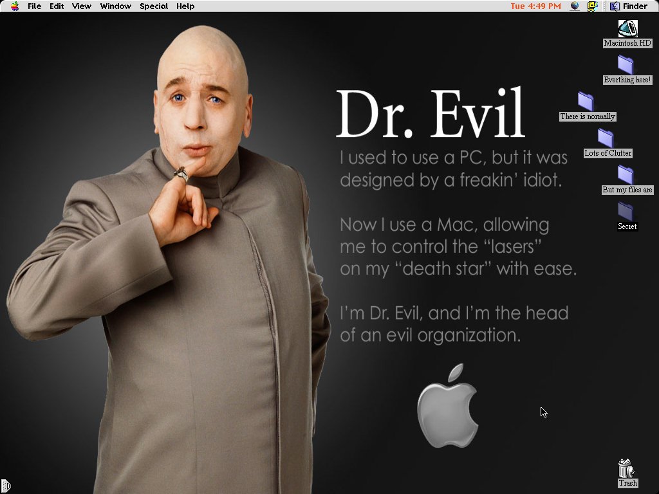The height and width of the screenshot is (494, 659).
Task: Select the 'There is normally' folder icon
Action: pyautogui.click(x=586, y=102)
